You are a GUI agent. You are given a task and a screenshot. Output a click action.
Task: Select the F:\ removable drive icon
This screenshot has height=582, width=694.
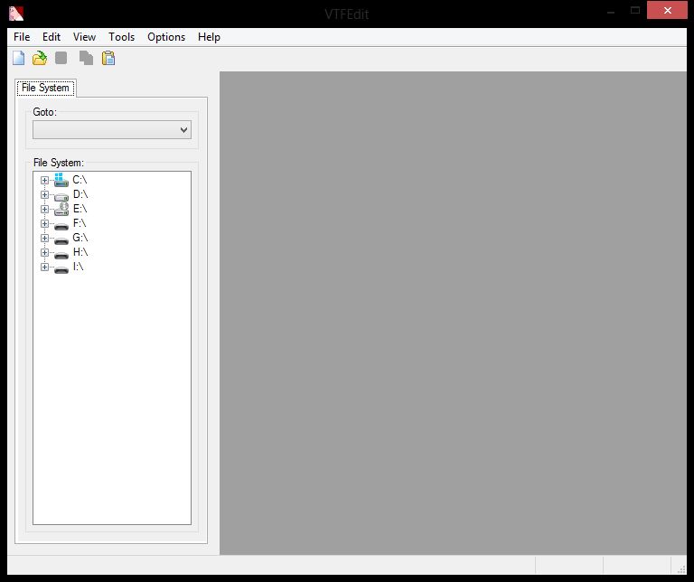pos(61,226)
